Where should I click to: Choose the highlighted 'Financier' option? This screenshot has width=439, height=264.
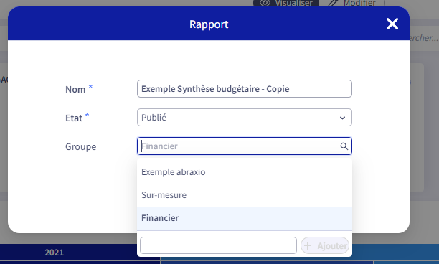pos(245,218)
